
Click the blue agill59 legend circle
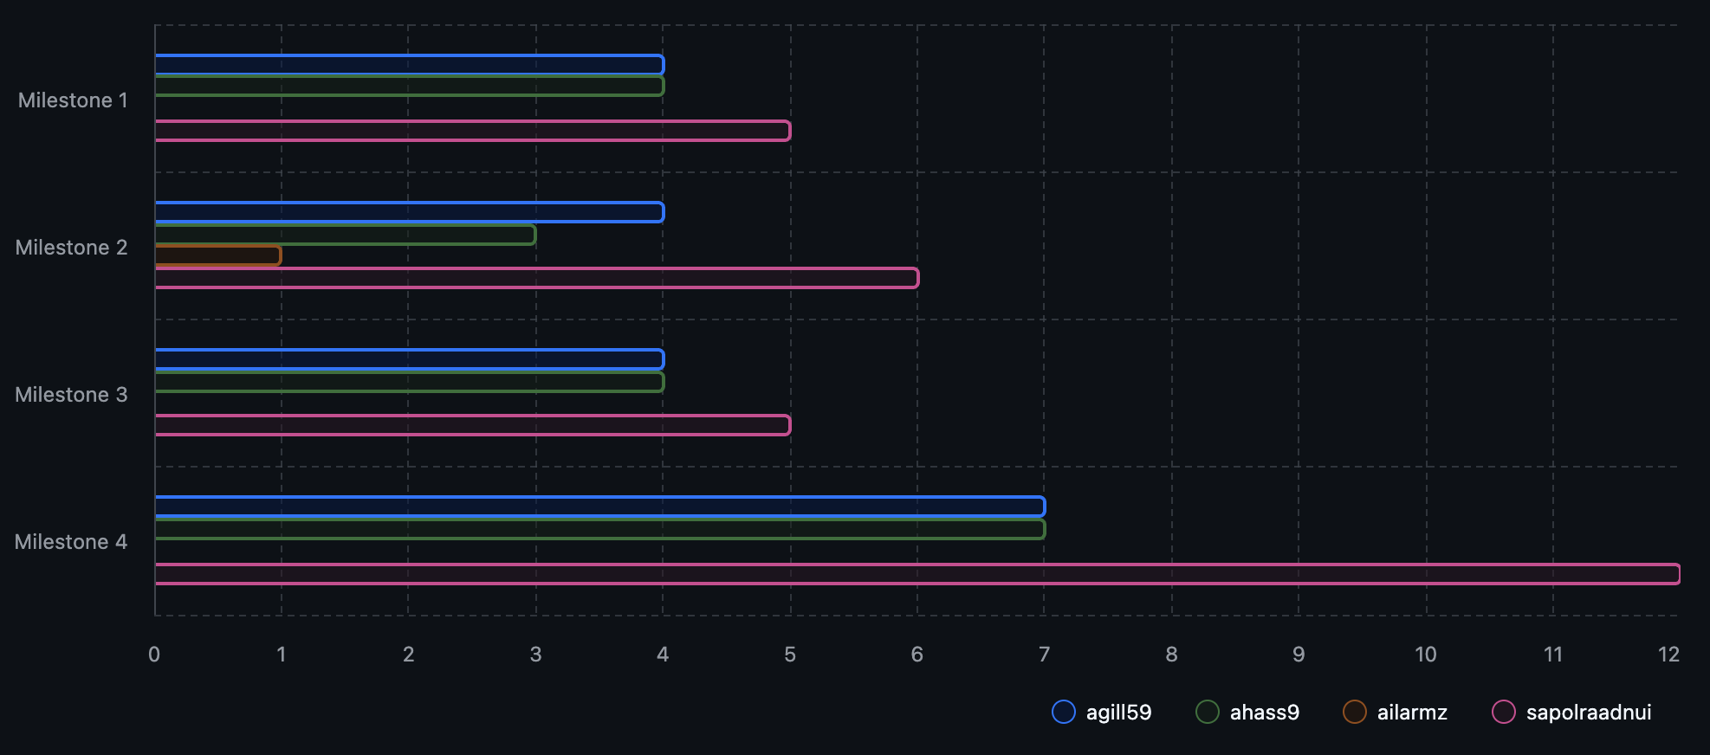(x=1063, y=712)
